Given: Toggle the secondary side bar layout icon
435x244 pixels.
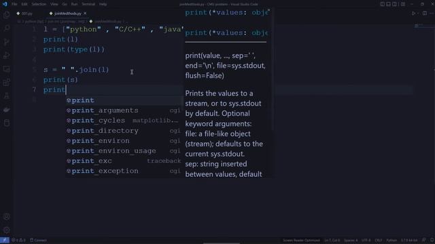Looking at the screenshot, I should 394,4.
